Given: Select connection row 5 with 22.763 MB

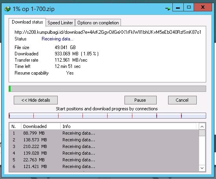Looking at the screenshot, I should (104, 160).
